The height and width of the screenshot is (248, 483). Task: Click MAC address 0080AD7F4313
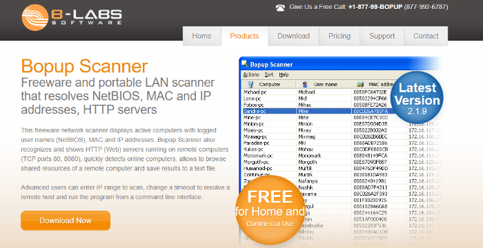pyautogui.click(x=370, y=187)
